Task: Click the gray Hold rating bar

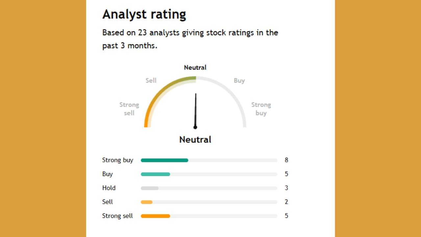Action: point(150,188)
